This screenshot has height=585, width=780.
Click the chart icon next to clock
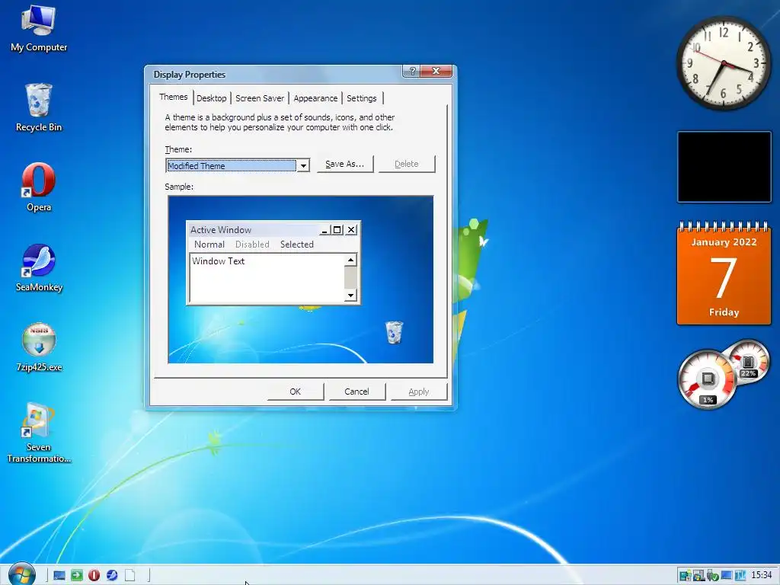tap(740, 576)
